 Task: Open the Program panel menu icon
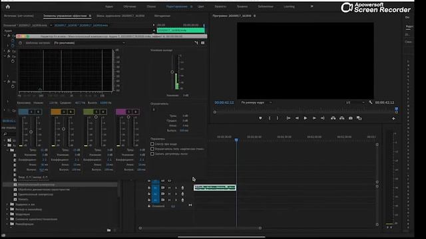[x=254, y=16]
